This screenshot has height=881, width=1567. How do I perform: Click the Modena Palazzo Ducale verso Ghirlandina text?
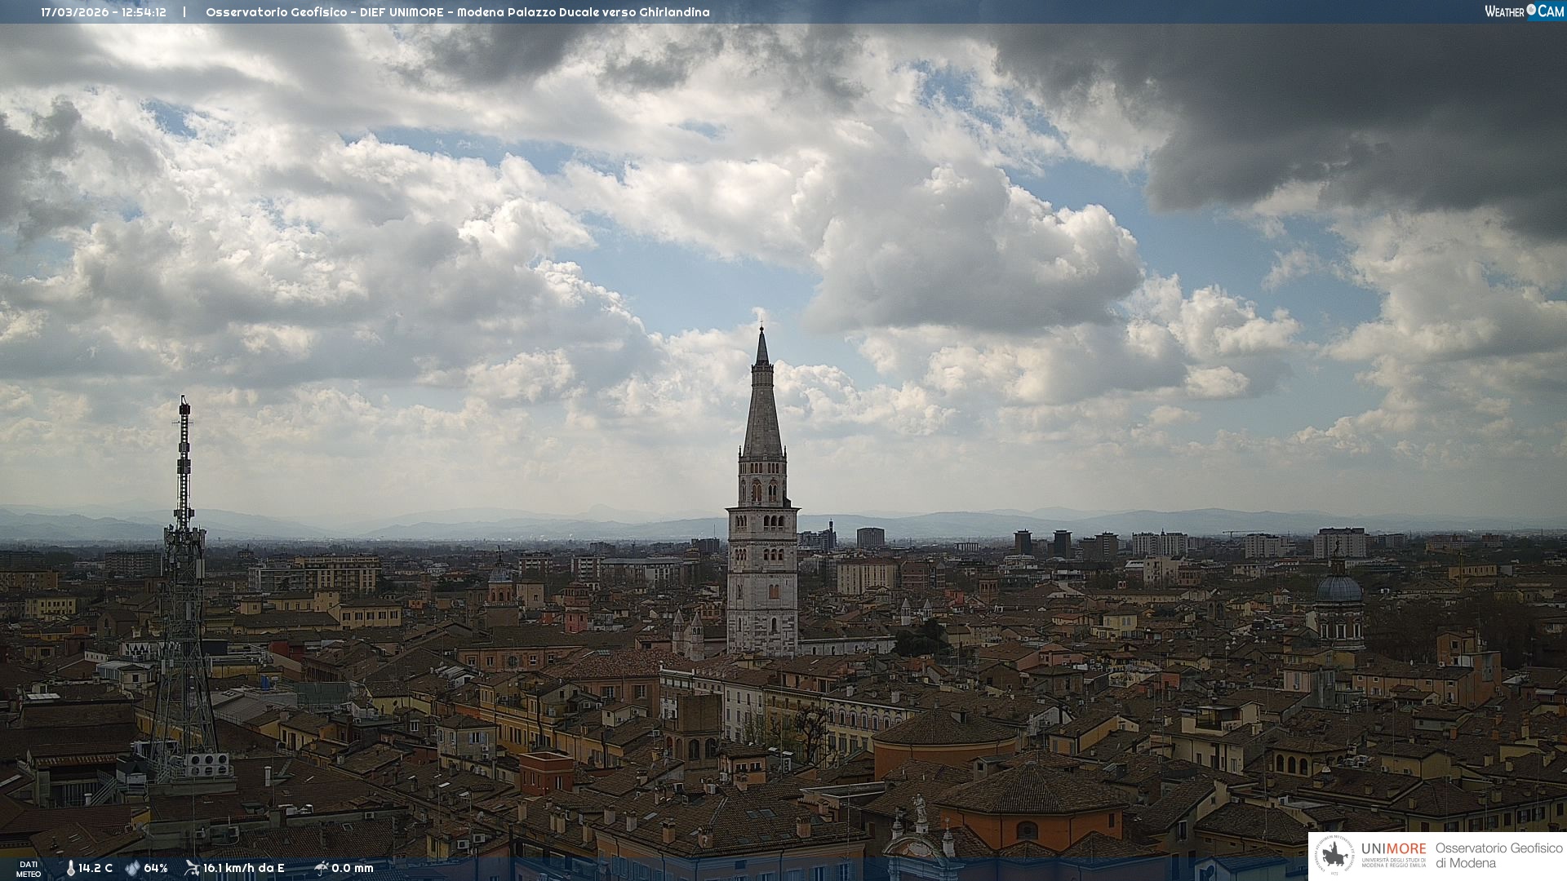pyautogui.click(x=583, y=12)
